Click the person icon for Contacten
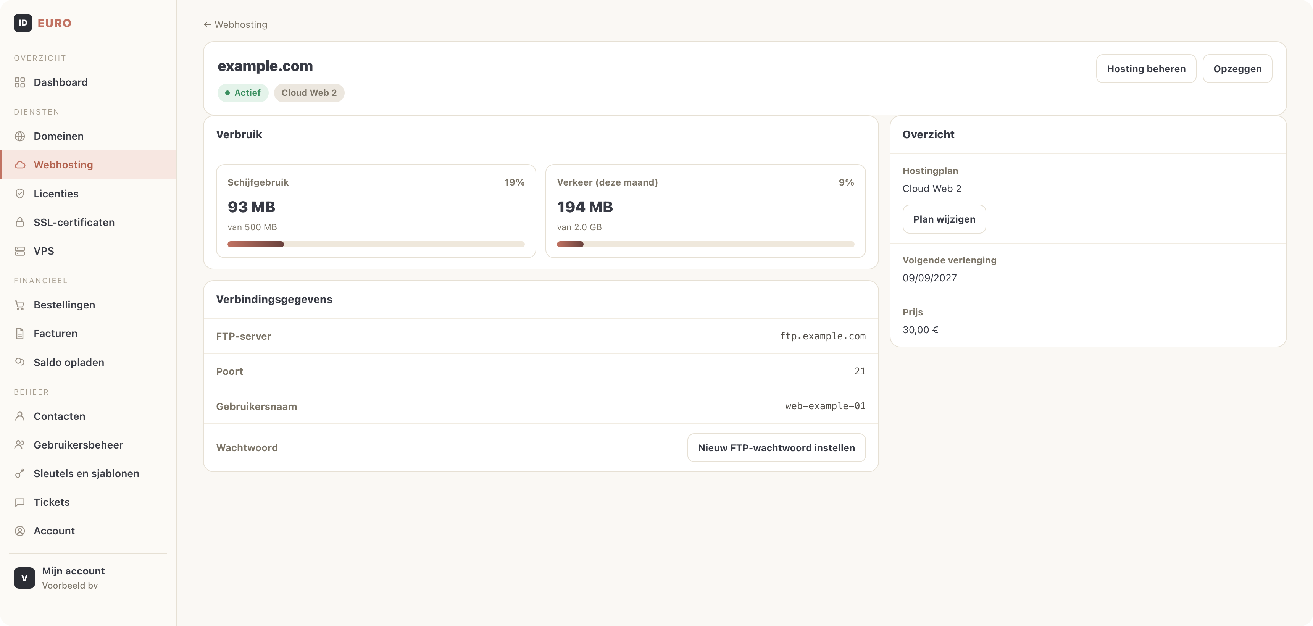 pos(20,416)
